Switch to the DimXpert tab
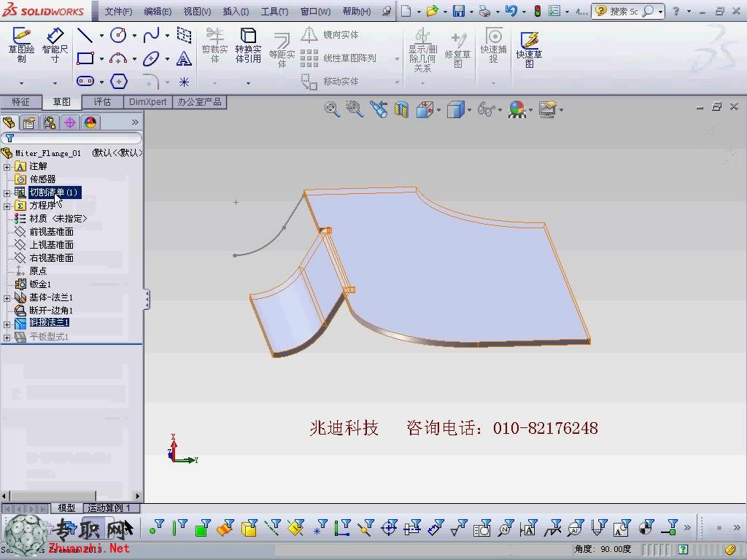Image resolution: width=747 pixels, height=560 pixels. click(147, 102)
